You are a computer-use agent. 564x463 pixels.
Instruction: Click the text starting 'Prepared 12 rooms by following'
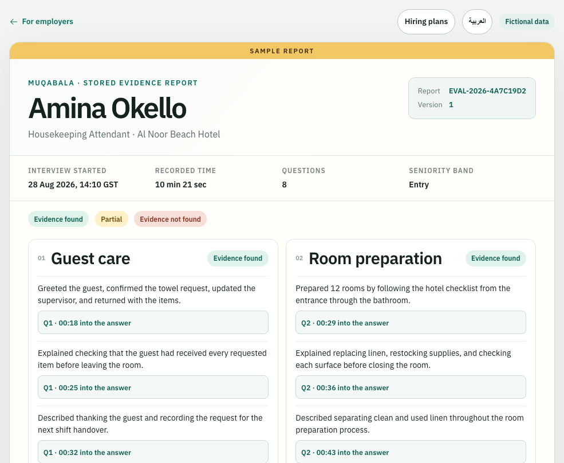click(403, 294)
